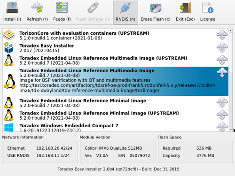Click cloud download icon of highlighted Multimedia Image
235x176 pixels.
point(222,73)
